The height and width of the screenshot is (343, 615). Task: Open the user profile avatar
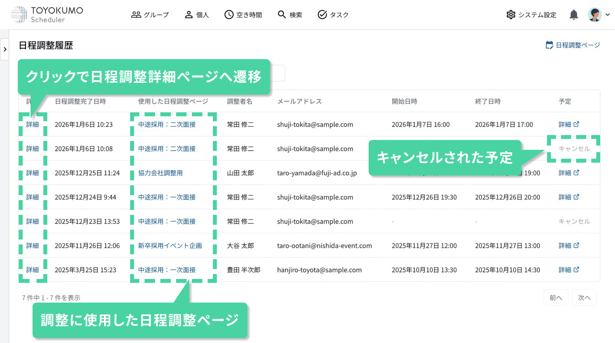(595, 14)
